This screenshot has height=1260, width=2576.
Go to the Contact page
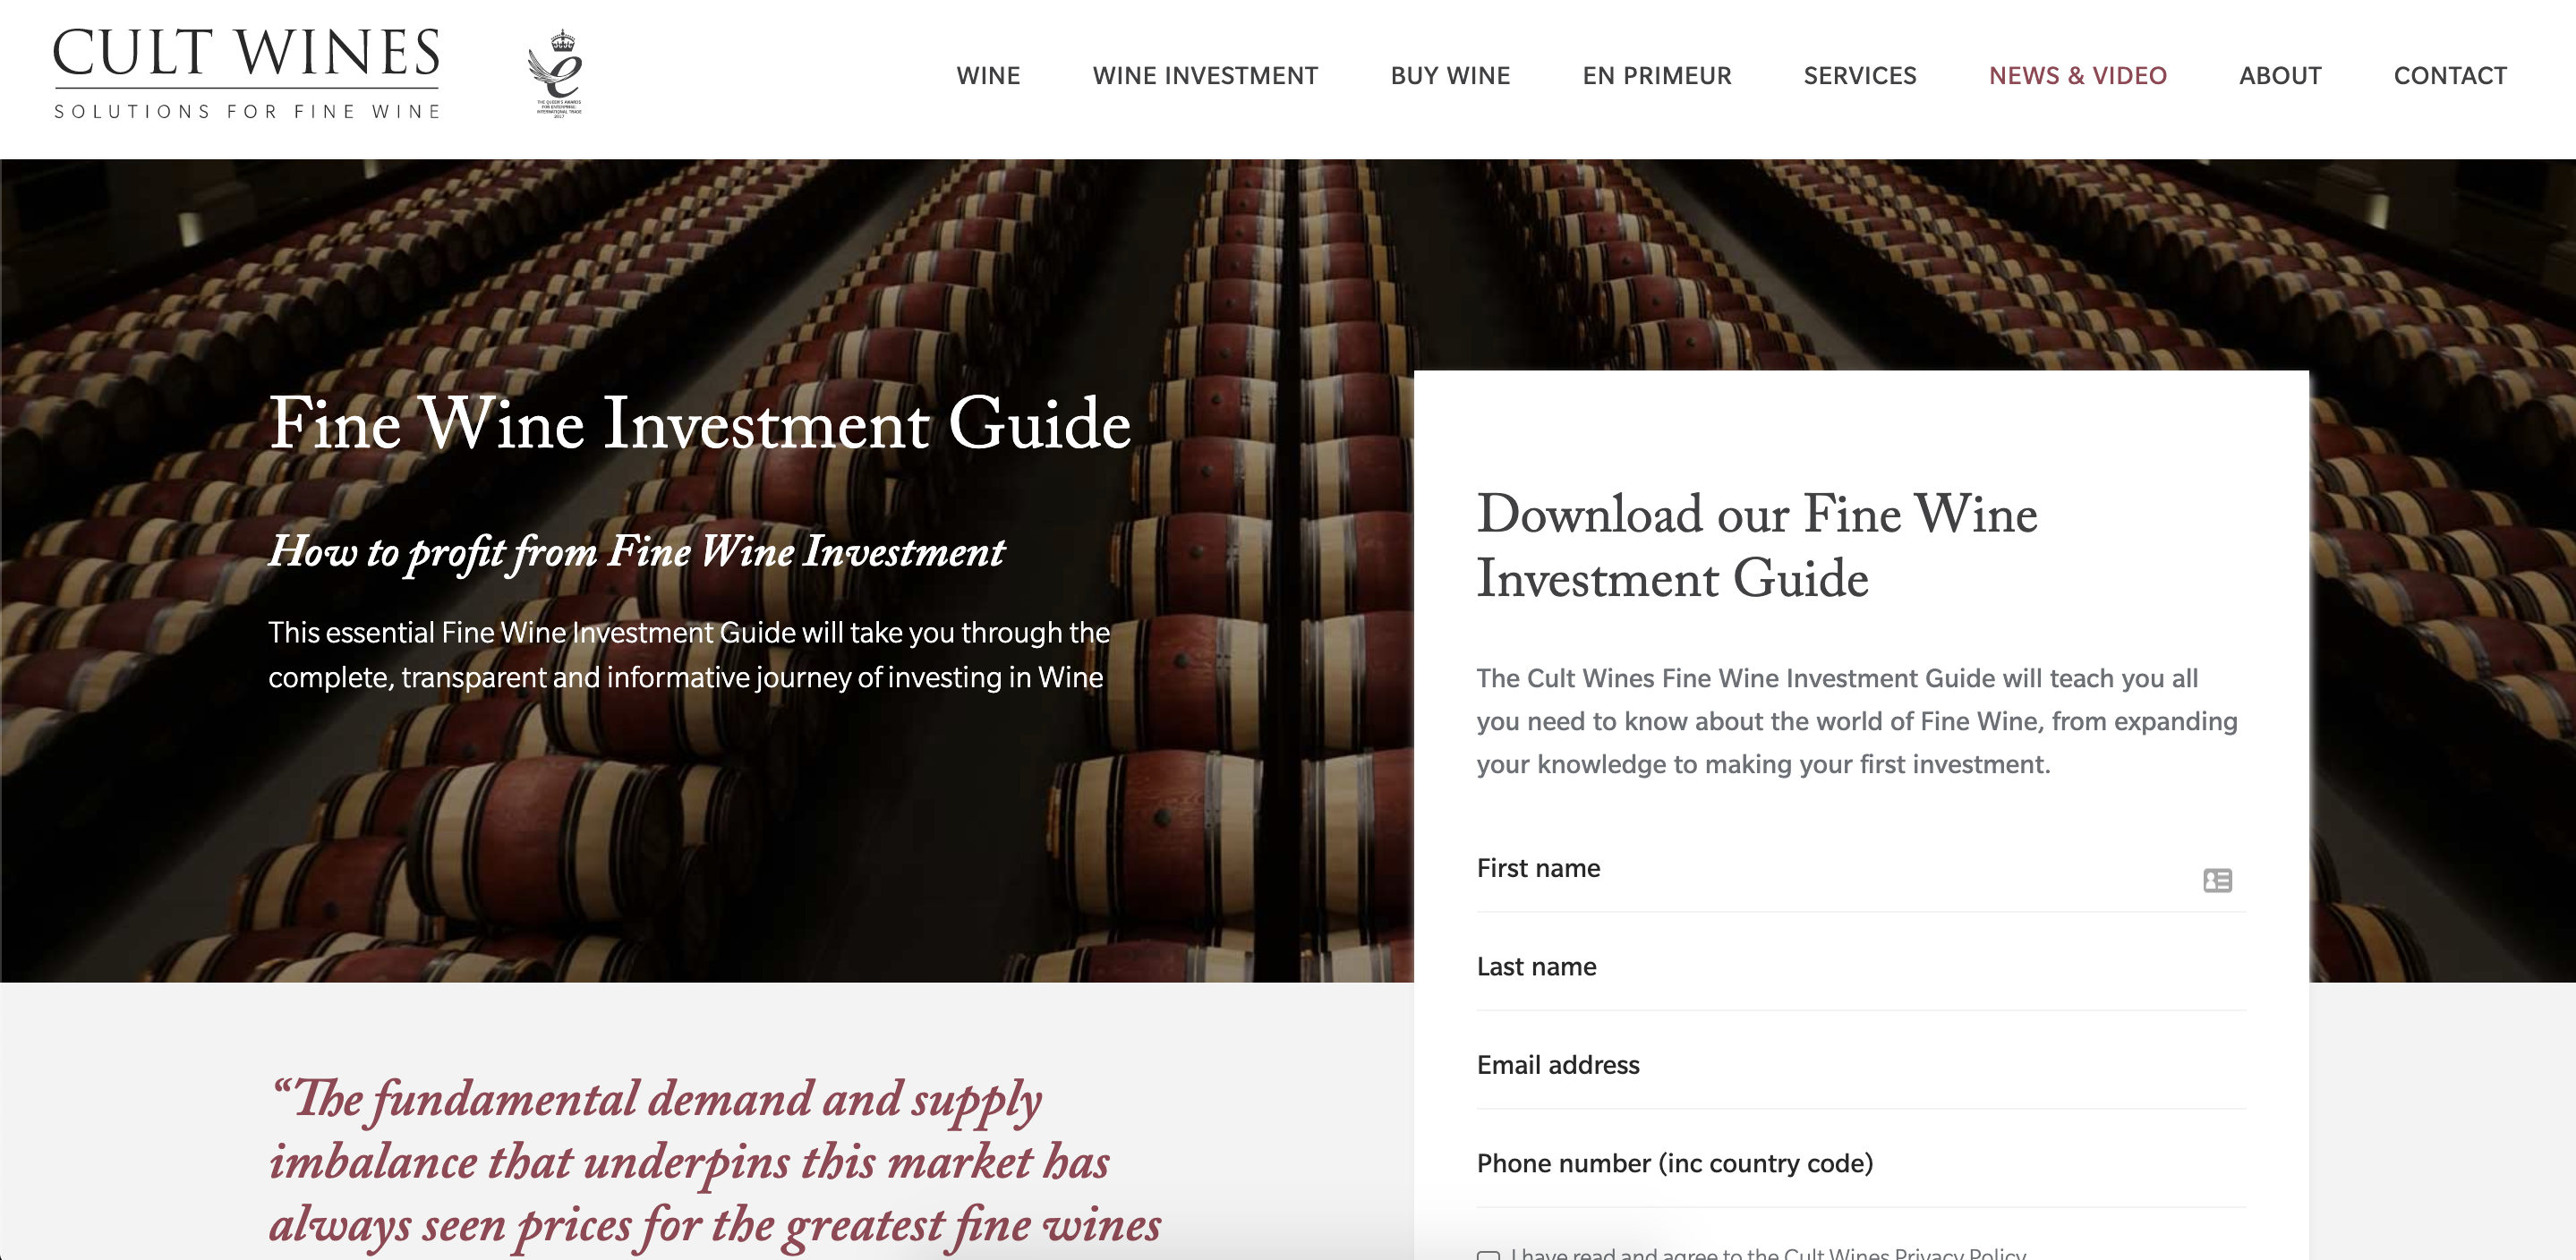click(2450, 76)
